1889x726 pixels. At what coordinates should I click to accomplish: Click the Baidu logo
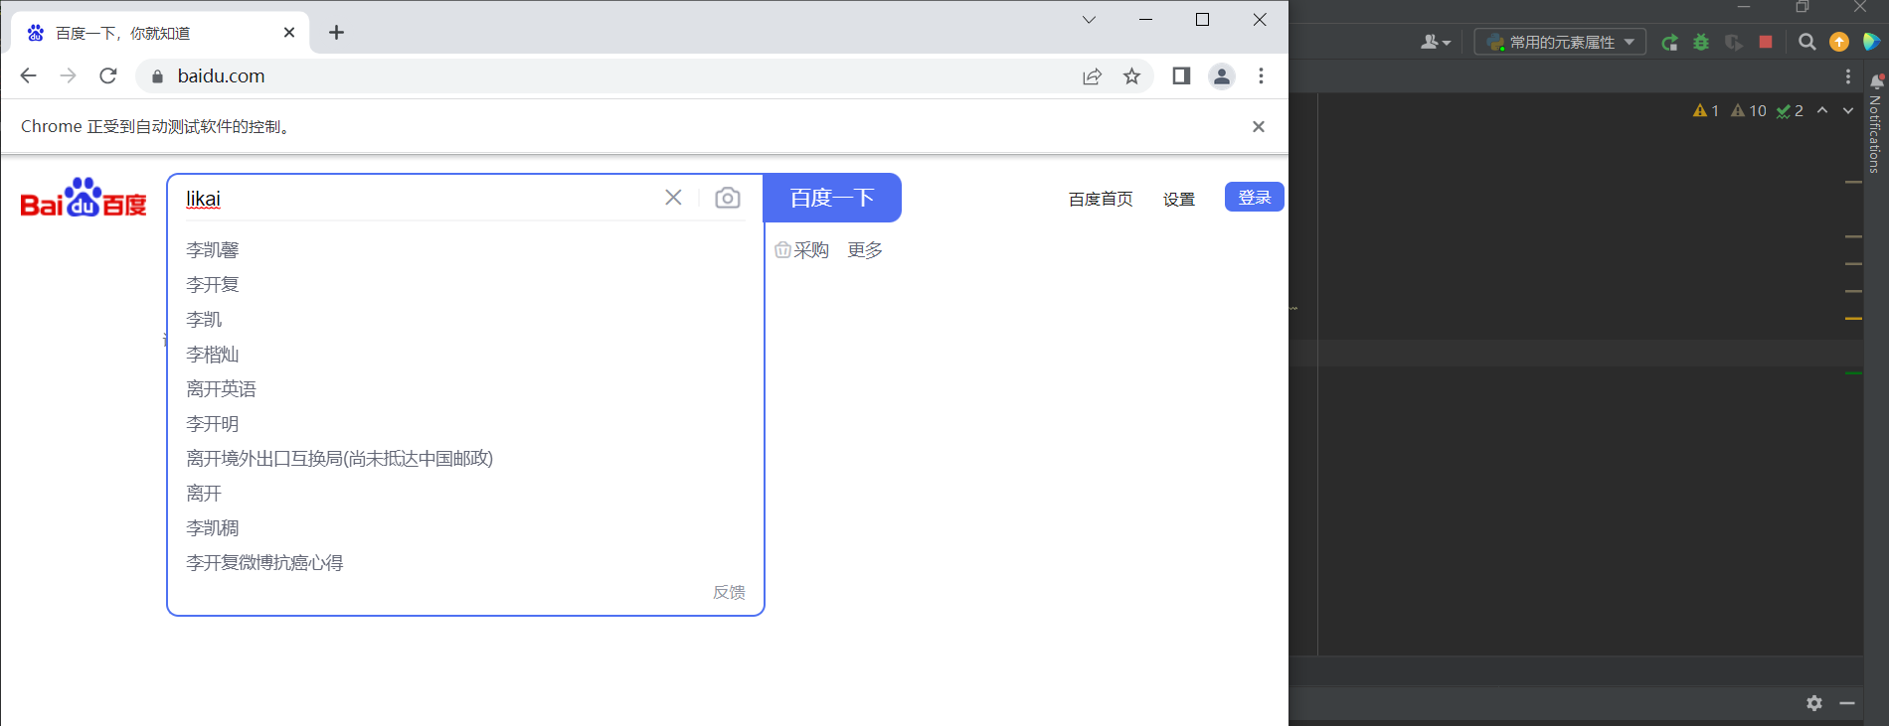[x=84, y=198]
